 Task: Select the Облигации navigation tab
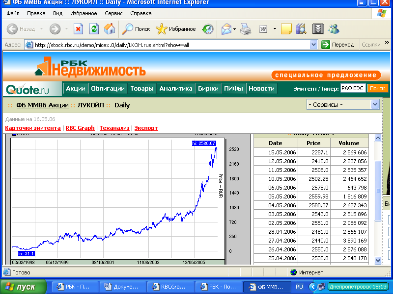[108, 89]
